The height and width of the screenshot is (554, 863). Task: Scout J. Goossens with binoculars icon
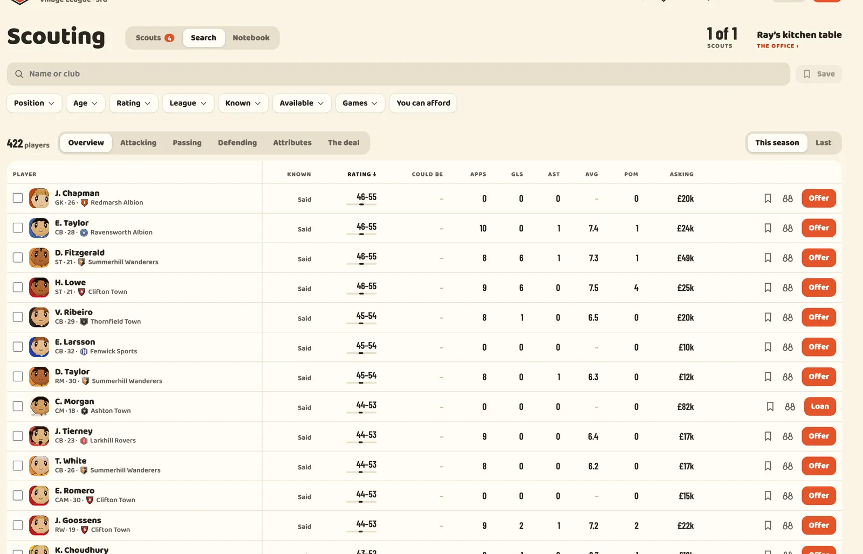[x=787, y=525]
